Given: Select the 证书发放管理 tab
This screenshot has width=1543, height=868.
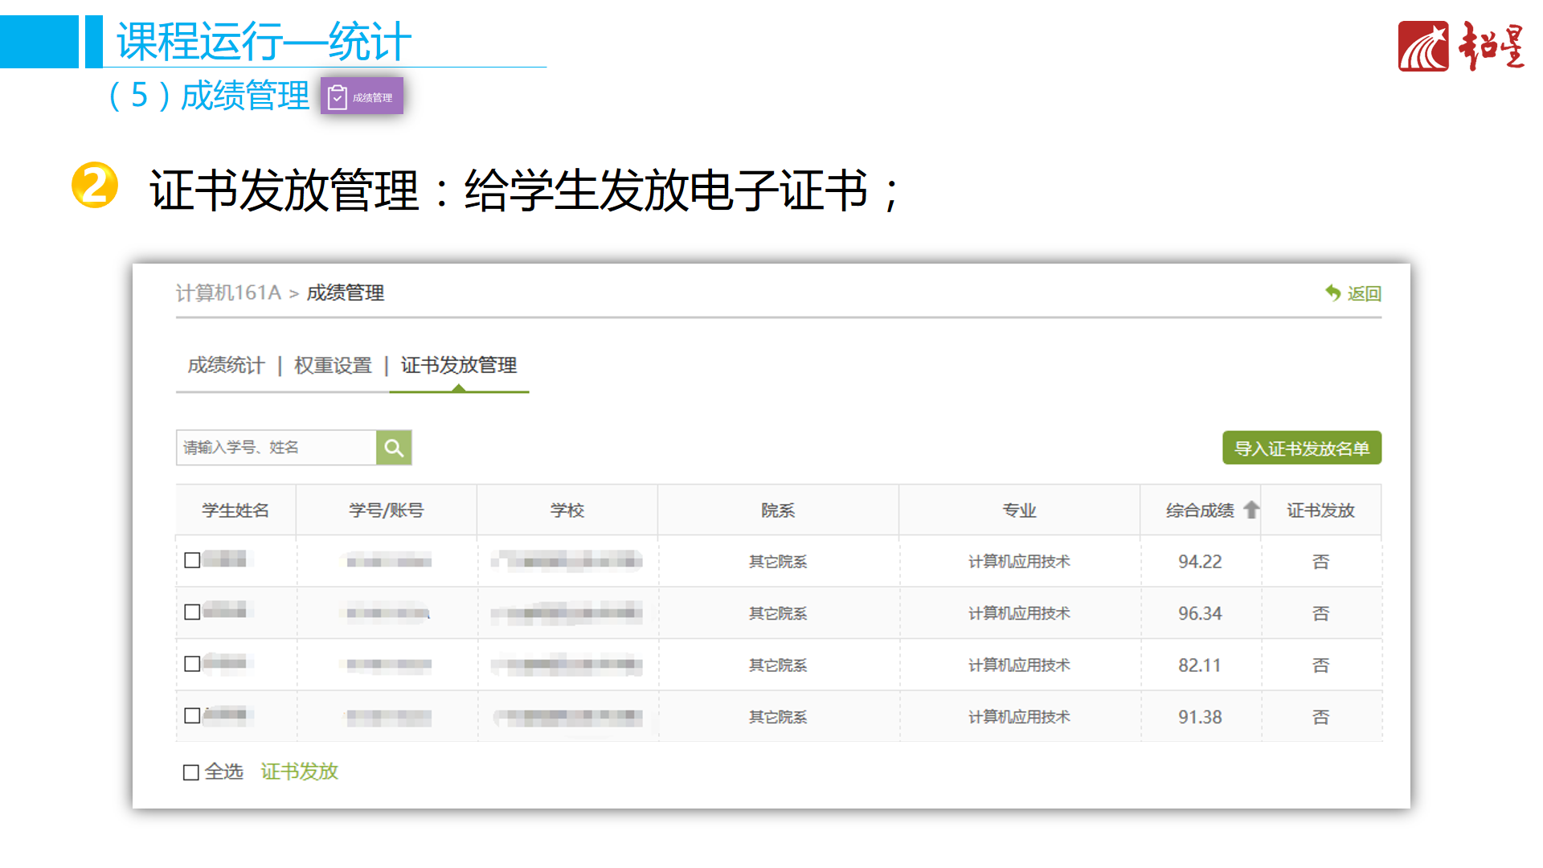Looking at the screenshot, I should [459, 366].
